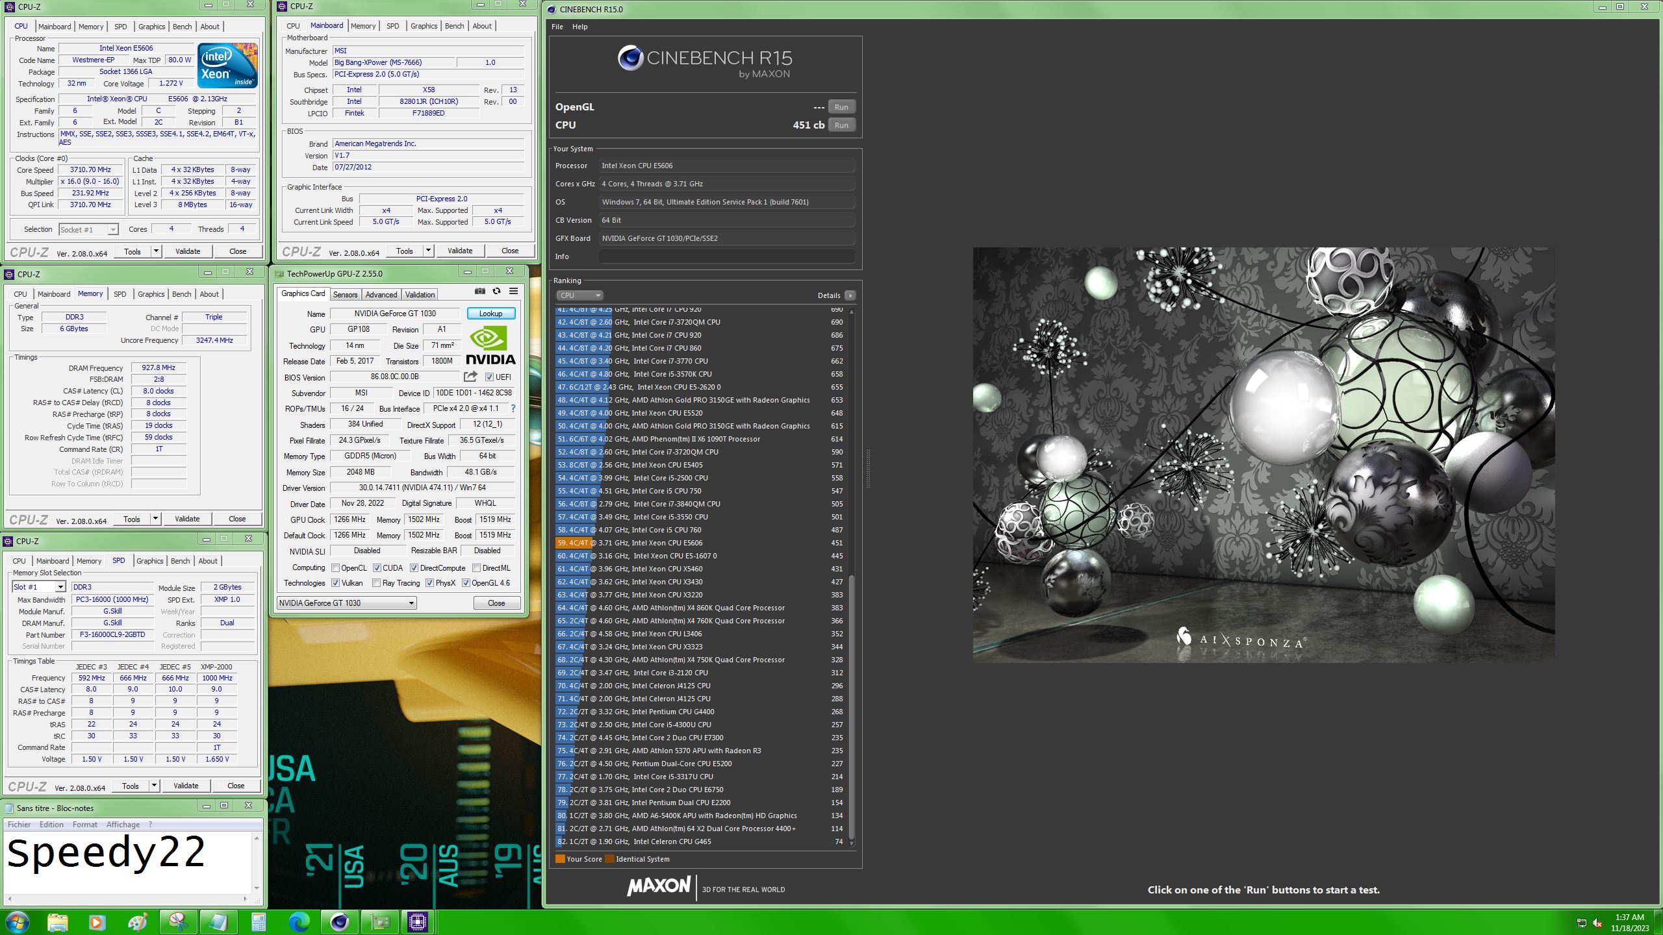Open the NVIDIA GeForce GT 1030 GPU dropdown
The width and height of the screenshot is (1663, 935).
point(346,603)
